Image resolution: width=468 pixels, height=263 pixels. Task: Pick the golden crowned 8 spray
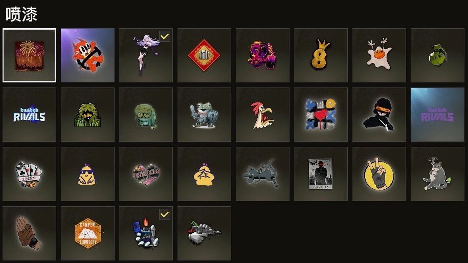pyautogui.click(x=321, y=55)
